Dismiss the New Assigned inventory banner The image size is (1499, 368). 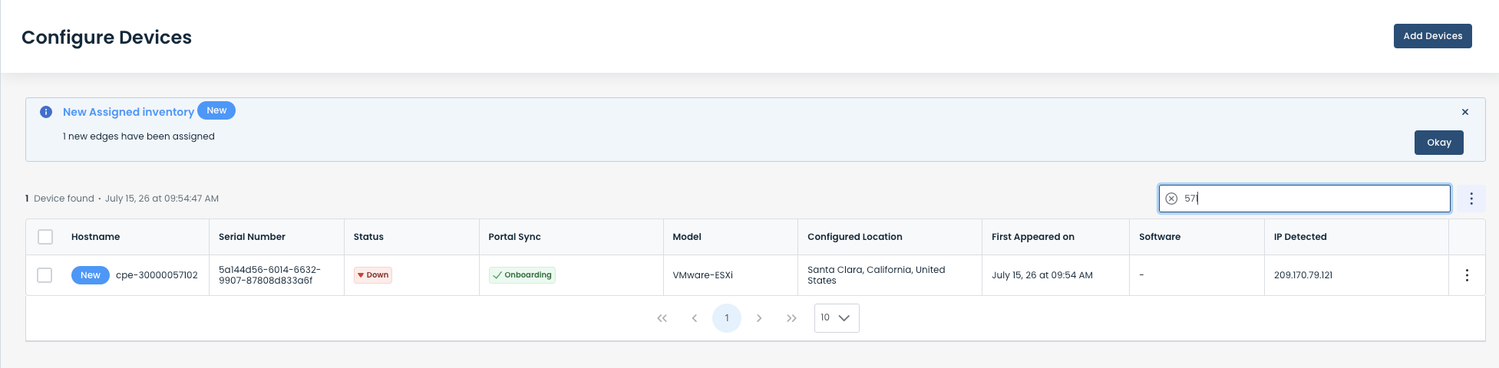pyautogui.click(x=1465, y=112)
